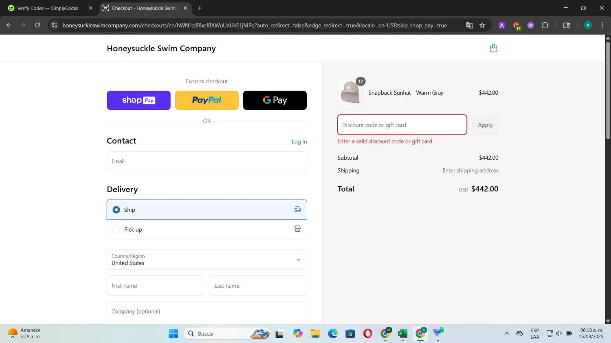Focus the Last name field
This screenshot has width=611, height=343.
pos(258,286)
